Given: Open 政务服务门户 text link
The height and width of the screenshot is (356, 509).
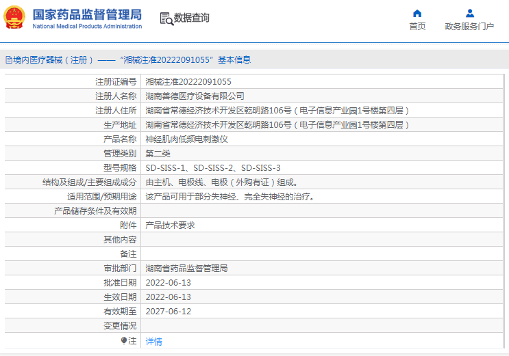Looking at the screenshot, I should click(469, 26).
